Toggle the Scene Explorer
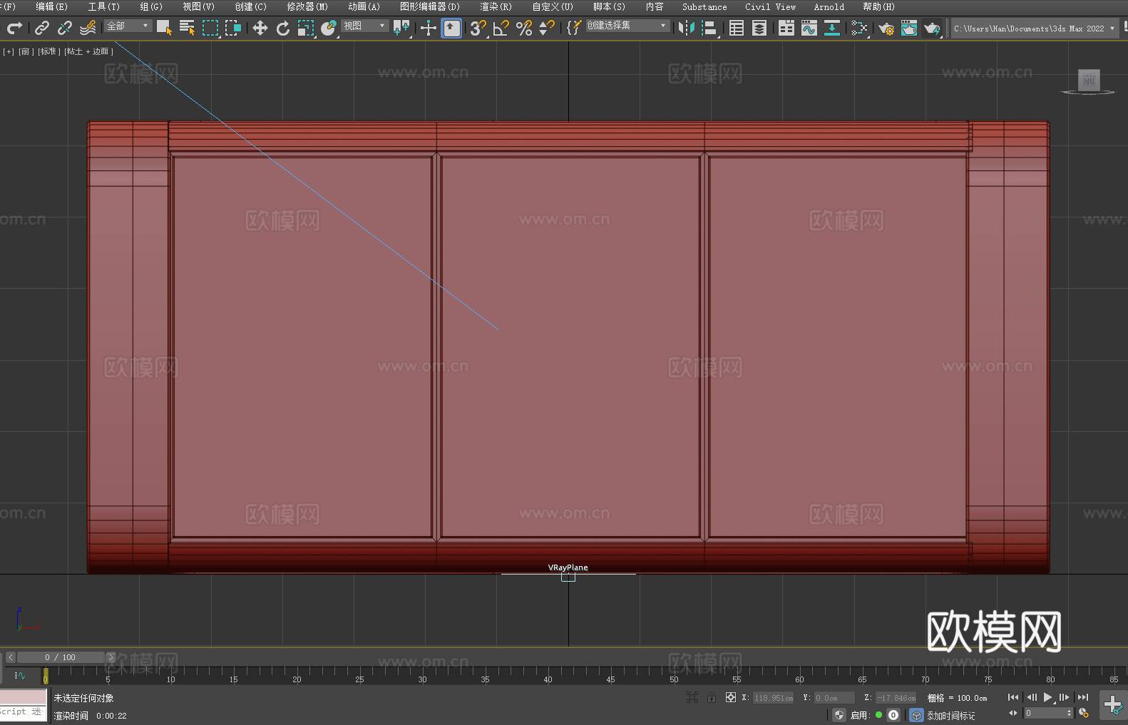Screen dimensions: 1128x725 [x=737, y=28]
